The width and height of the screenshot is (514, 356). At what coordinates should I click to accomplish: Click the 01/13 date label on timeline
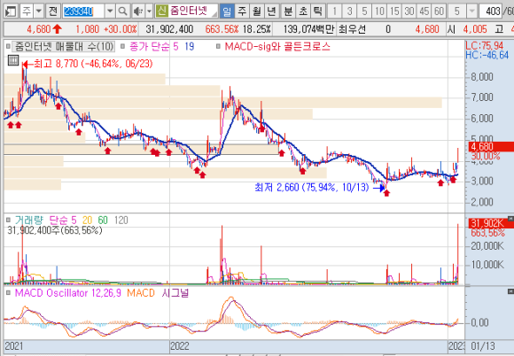pyautogui.click(x=482, y=346)
